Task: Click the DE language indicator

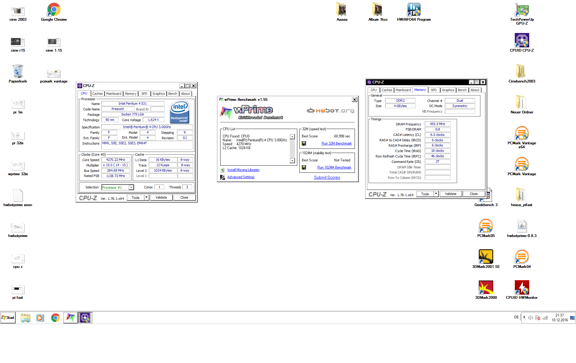Action: pos(516,317)
